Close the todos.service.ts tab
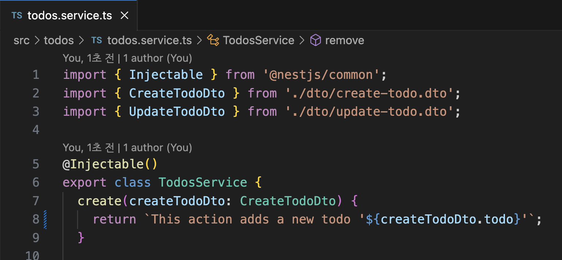 tap(125, 16)
